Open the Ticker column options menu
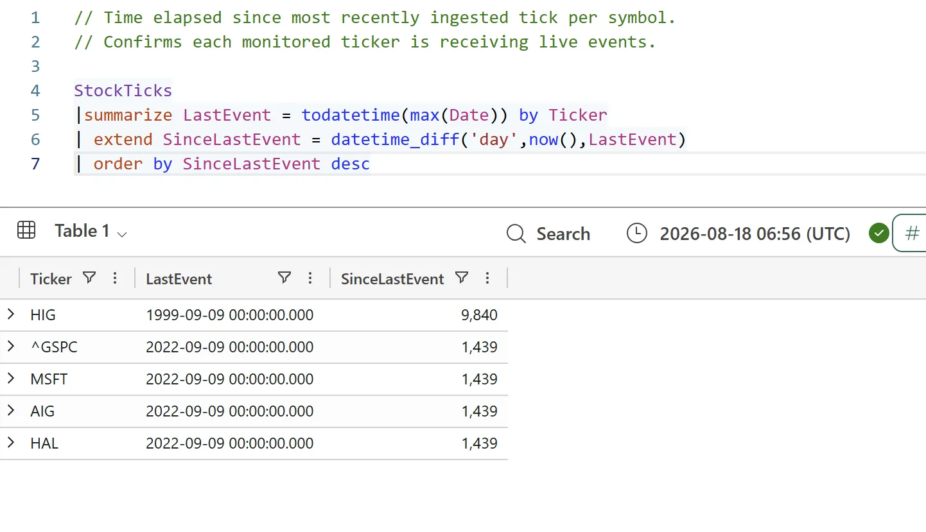Image resolution: width=926 pixels, height=532 pixels. 115,278
